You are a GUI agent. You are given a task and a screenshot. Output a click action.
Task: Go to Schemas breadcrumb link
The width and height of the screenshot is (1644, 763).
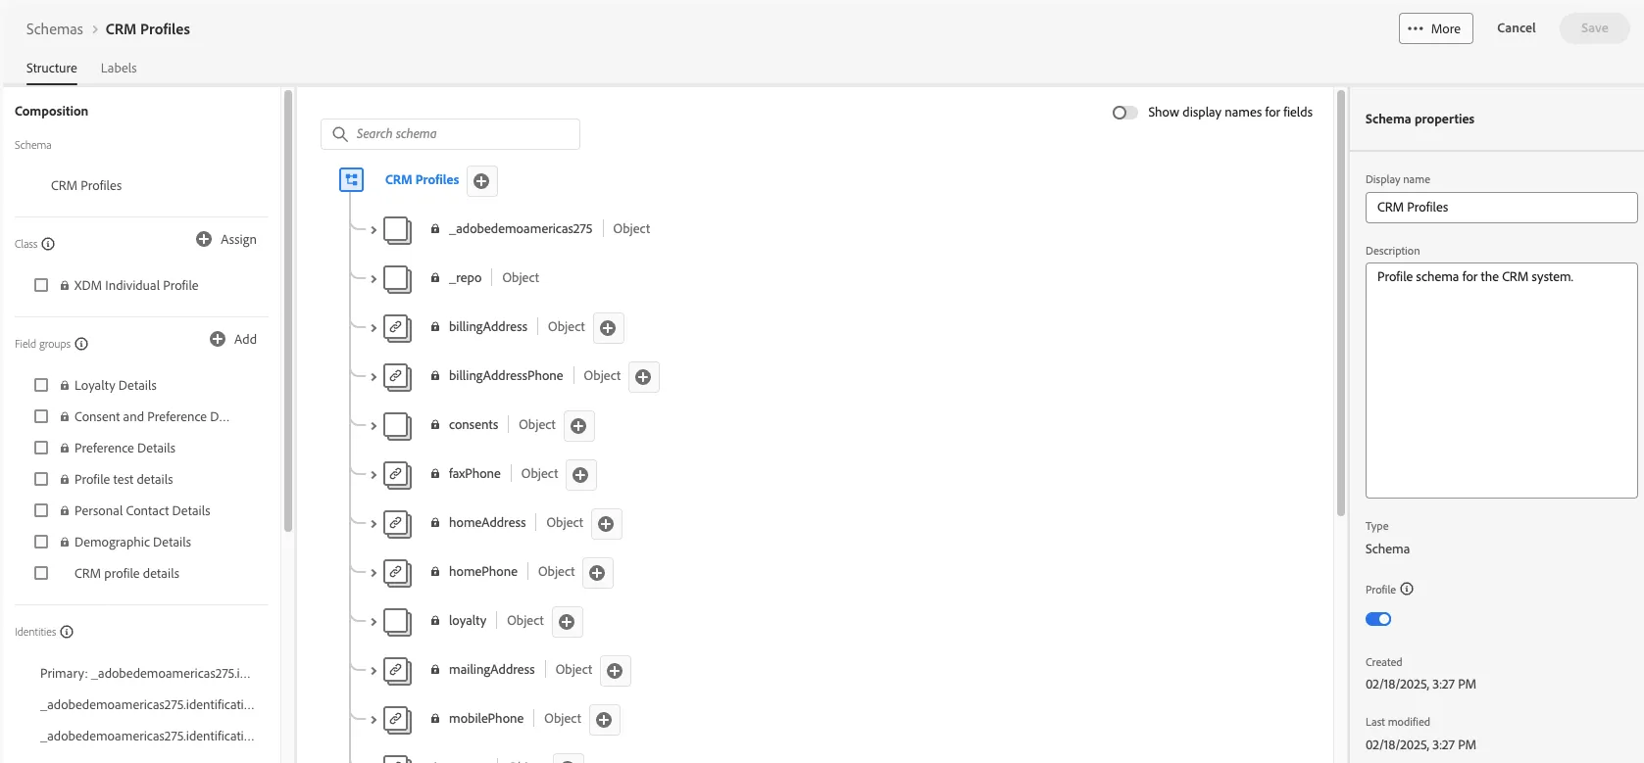(55, 29)
